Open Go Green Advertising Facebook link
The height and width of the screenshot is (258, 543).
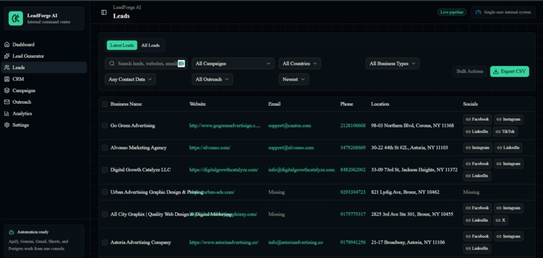(477, 119)
